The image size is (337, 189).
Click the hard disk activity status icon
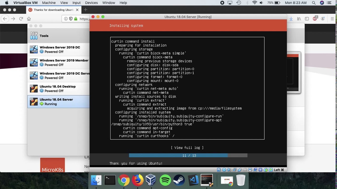click(219, 170)
